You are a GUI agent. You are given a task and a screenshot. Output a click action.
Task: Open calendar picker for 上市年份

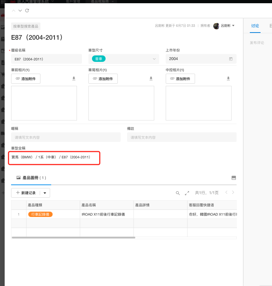click(x=231, y=59)
